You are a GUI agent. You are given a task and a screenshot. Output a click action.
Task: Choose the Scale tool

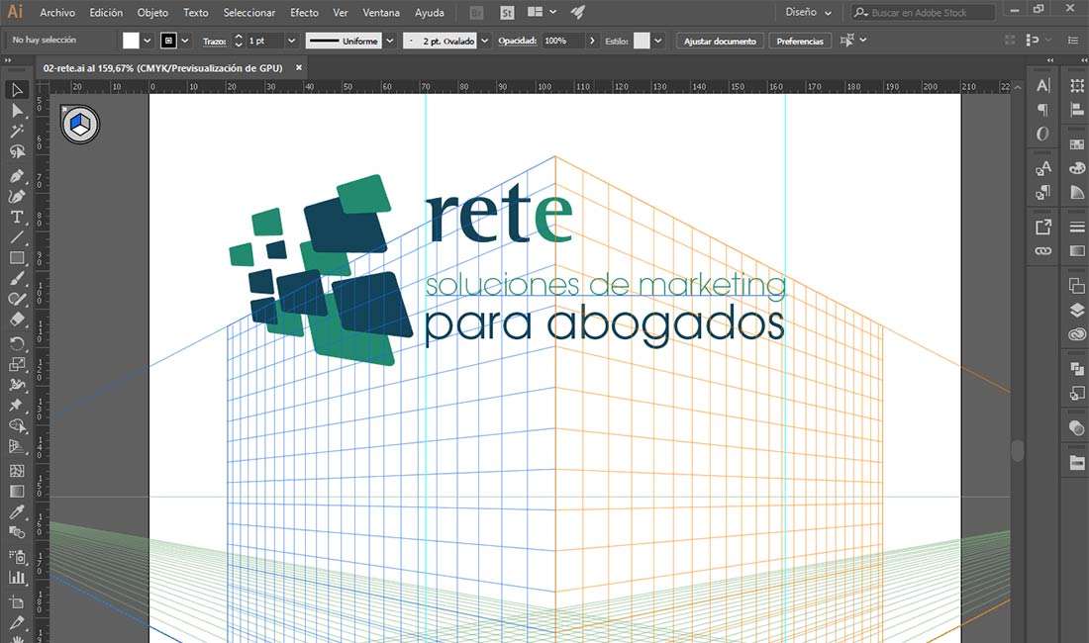point(17,364)
